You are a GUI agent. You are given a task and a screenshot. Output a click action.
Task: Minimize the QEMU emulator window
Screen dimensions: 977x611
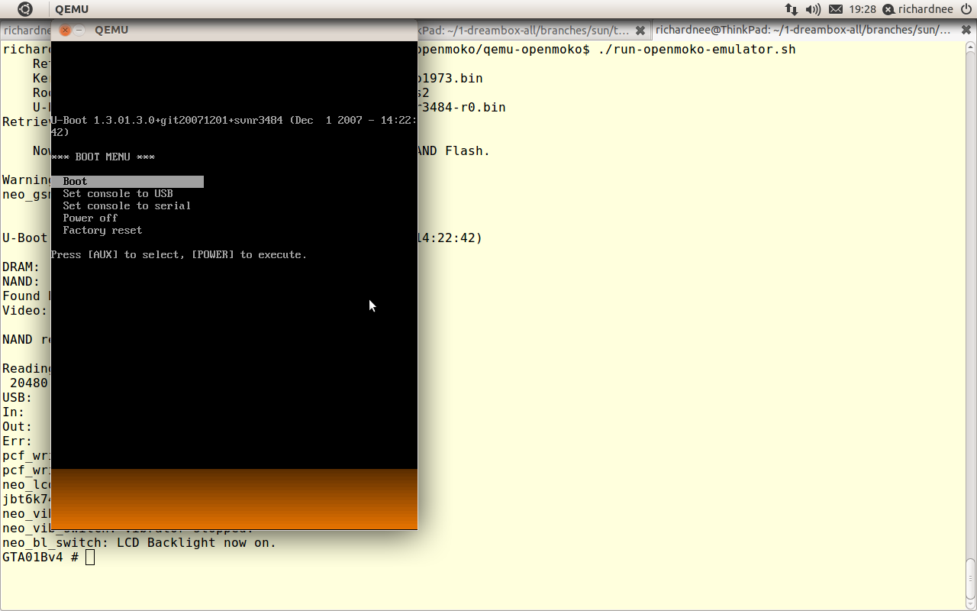point(79,30)
